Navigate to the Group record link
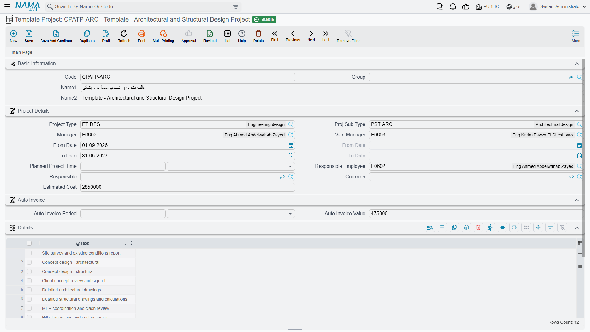The width and height of the screenshot is (590, 332). [571, 77]
